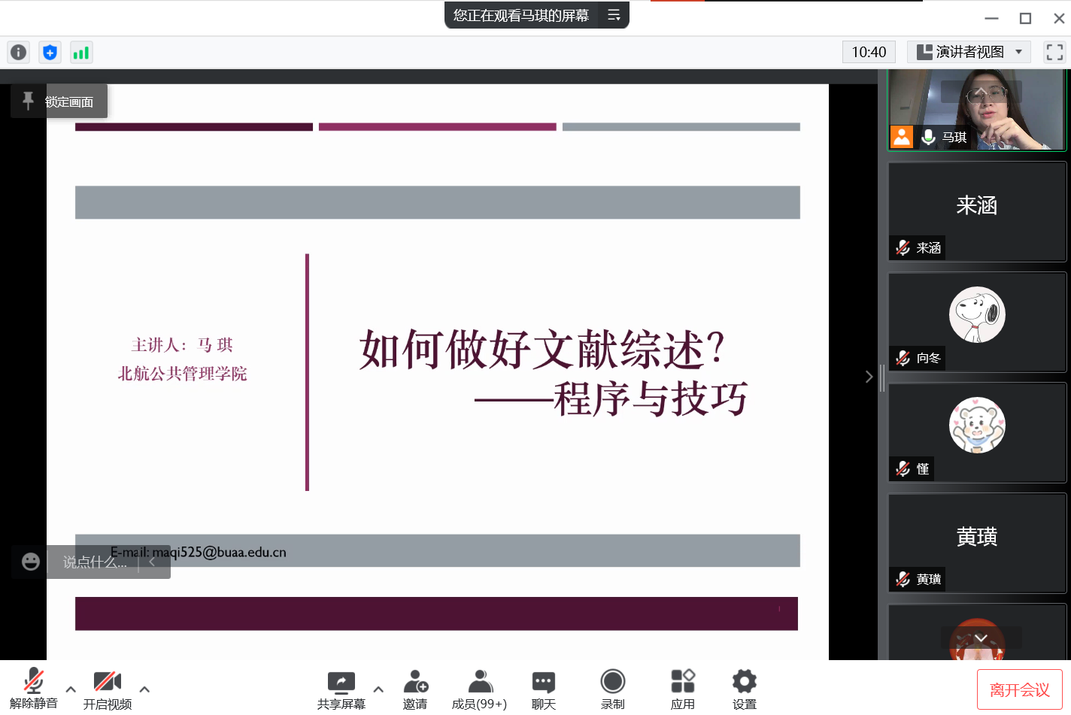Click the Leave Meeting (离开会议) button
This screenshot has width=1071, height=715.
coord(1019,689)
